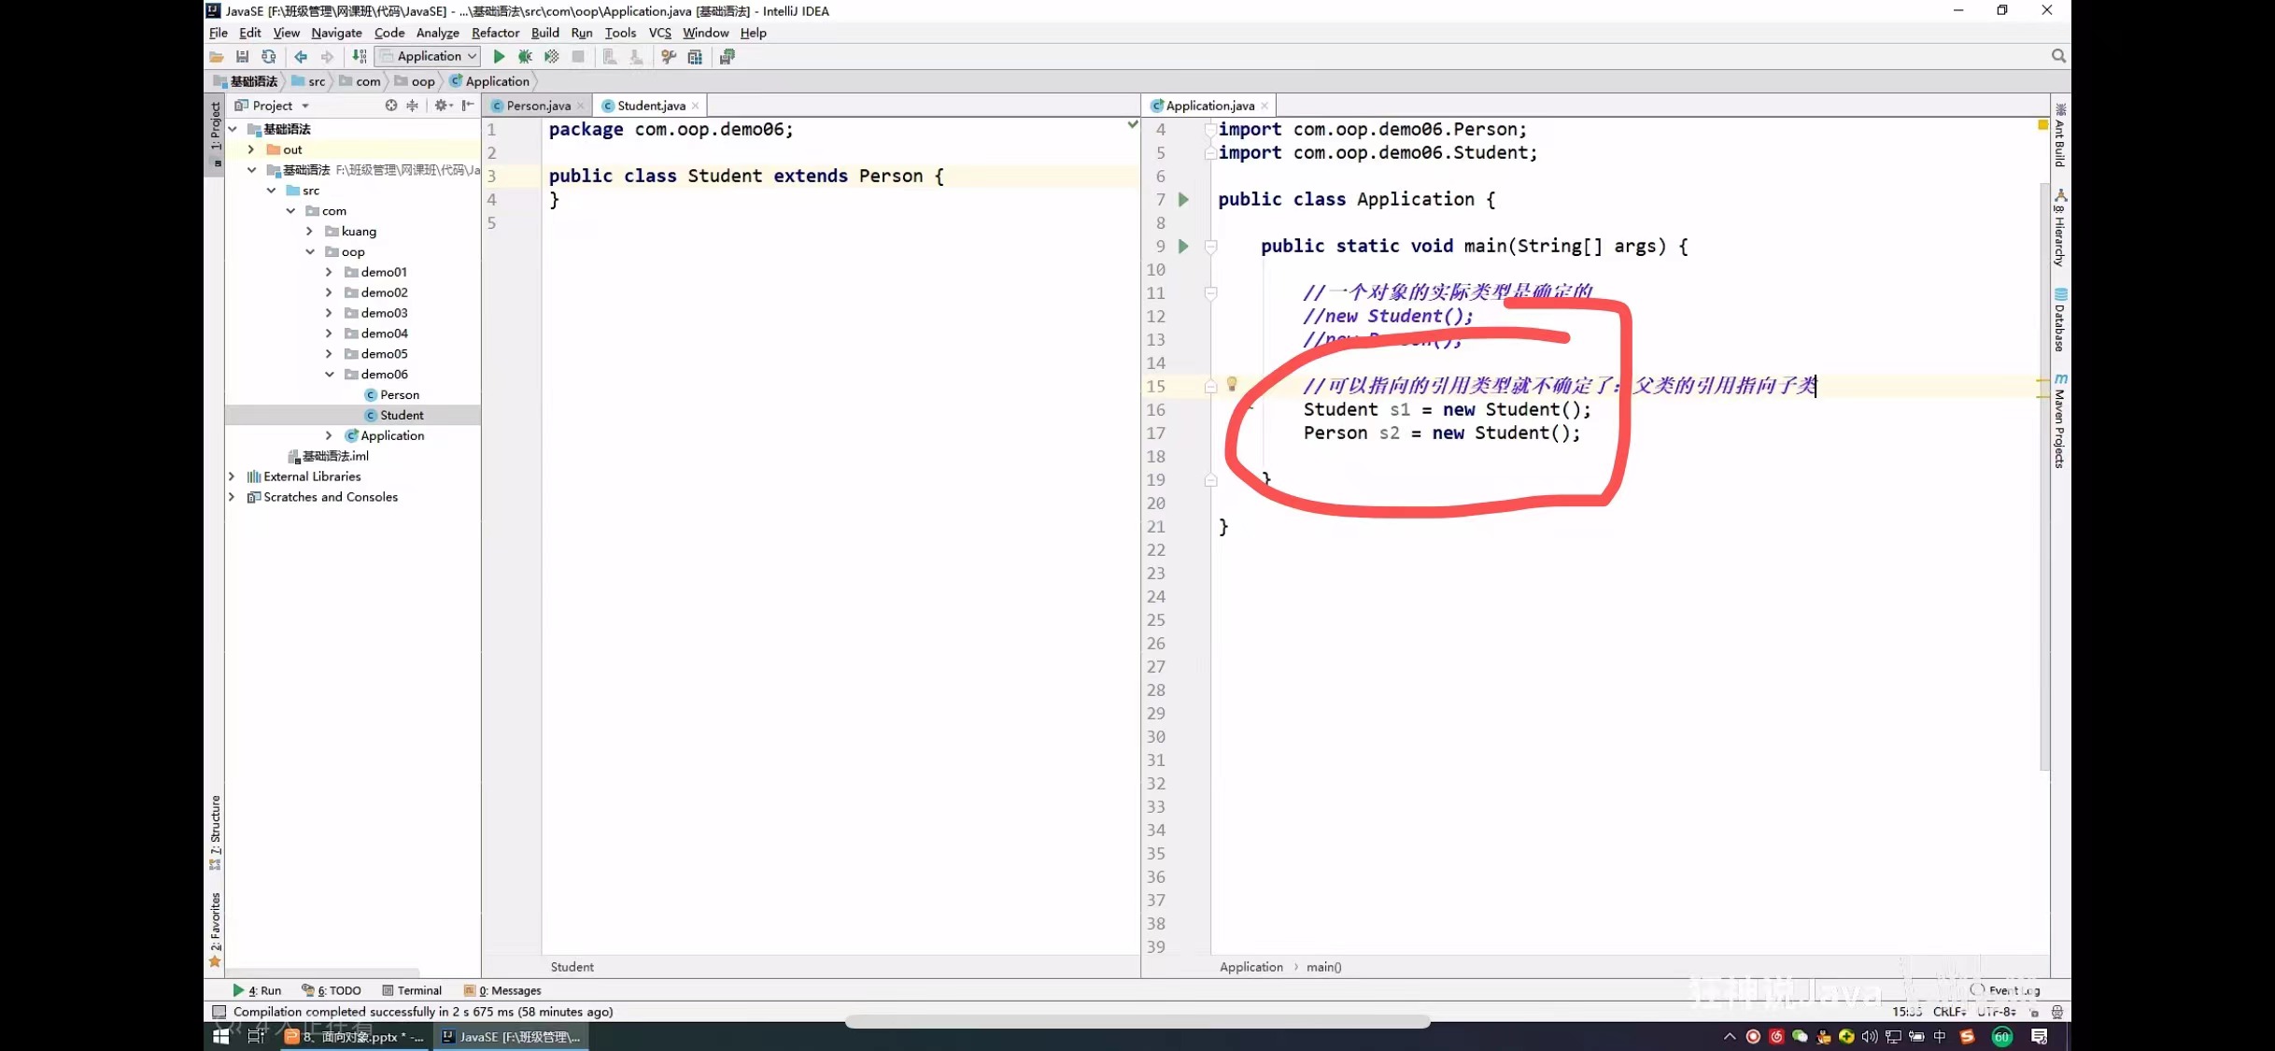Screen dimensions: 2275x1051
Task: Open the Application run configuration dropdown
Action: [x=429, y=57]
